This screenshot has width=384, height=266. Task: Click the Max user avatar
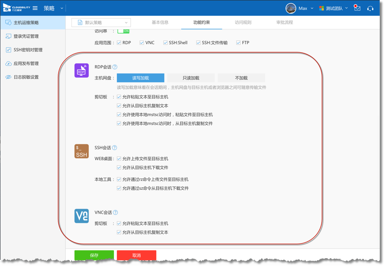291,8
